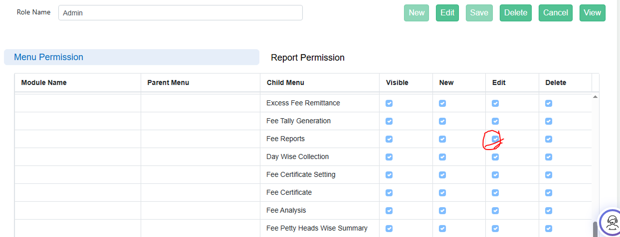Disable Edit permission for Fee Reports
620x237 pixels.
(495, 139)
